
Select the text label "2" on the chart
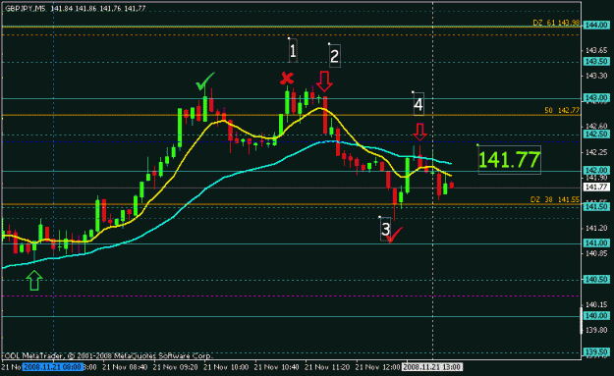click(x=334, y=56)
